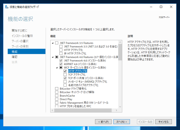Select WCF サービス (1/5 個をインストール済み) label
The height and width of the screenshot is (130, 180).
(x=85, y=68)
